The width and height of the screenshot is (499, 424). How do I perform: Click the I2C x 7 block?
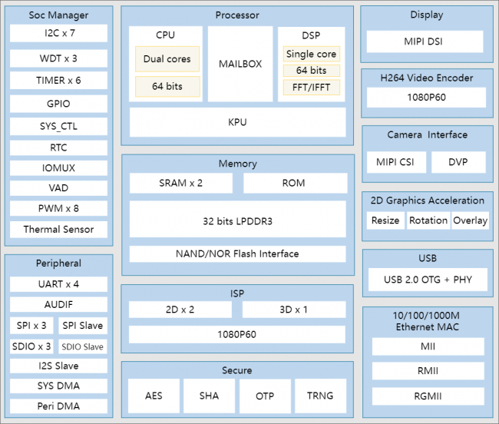(x=58, y=33)
